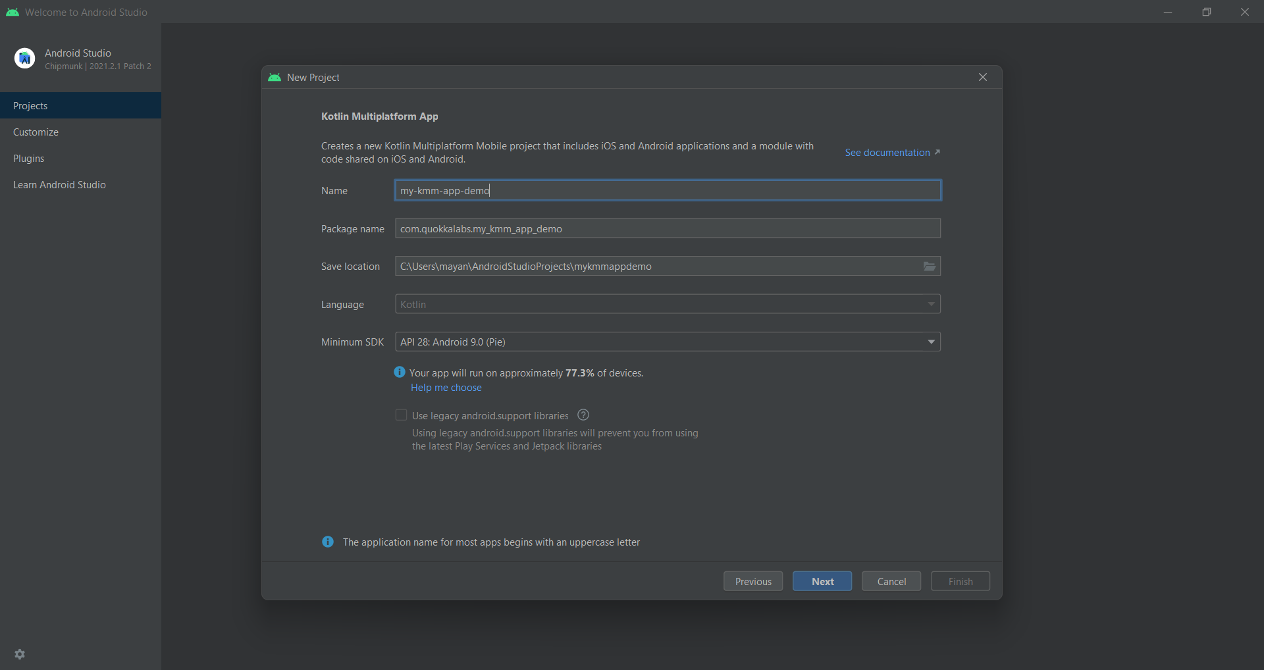Image resolution: width=1264 pixels, height=670 pixels.
Task: Toggle Use legacy android.support libraries checkbox
Action: pos(401,415)
